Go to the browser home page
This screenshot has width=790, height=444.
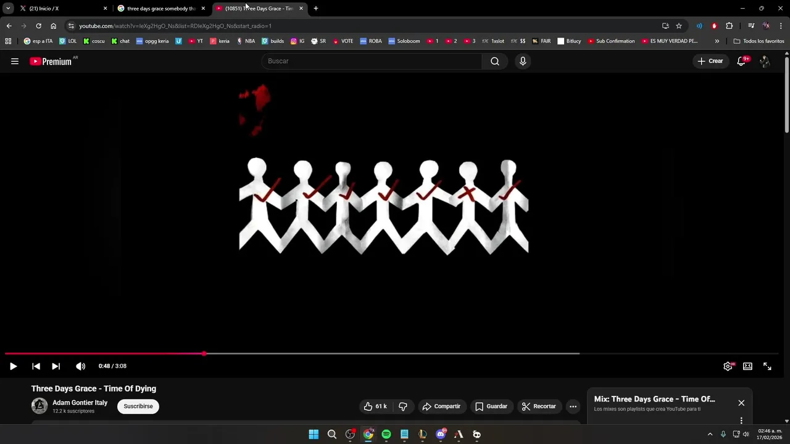pyautogui.click(x=53, y=26)
